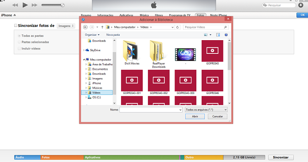
Task: Go up one folder level
Action: coord(102,27)
